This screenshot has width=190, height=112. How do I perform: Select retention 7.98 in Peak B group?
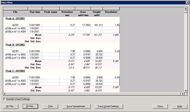click(67, 51)
